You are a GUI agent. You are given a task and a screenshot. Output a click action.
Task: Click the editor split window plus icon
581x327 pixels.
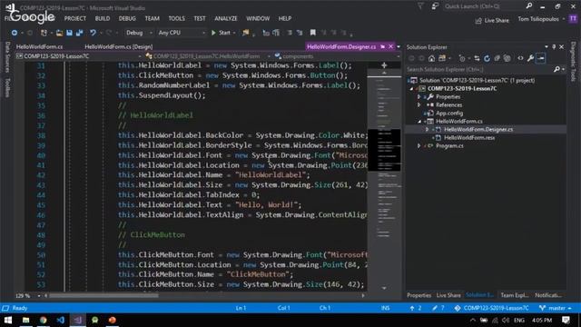click(384, 65)
